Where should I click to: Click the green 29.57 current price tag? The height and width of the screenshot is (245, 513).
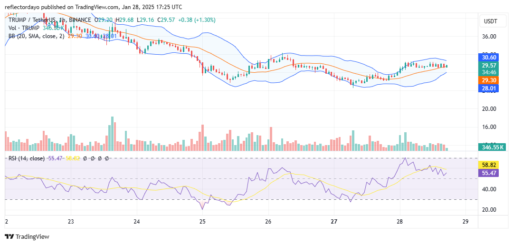point(489,66)
